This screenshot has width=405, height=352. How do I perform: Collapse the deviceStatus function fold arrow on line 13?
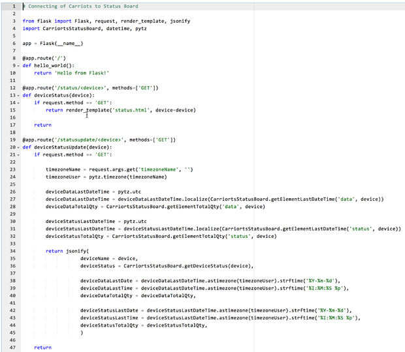coord(18,96)
